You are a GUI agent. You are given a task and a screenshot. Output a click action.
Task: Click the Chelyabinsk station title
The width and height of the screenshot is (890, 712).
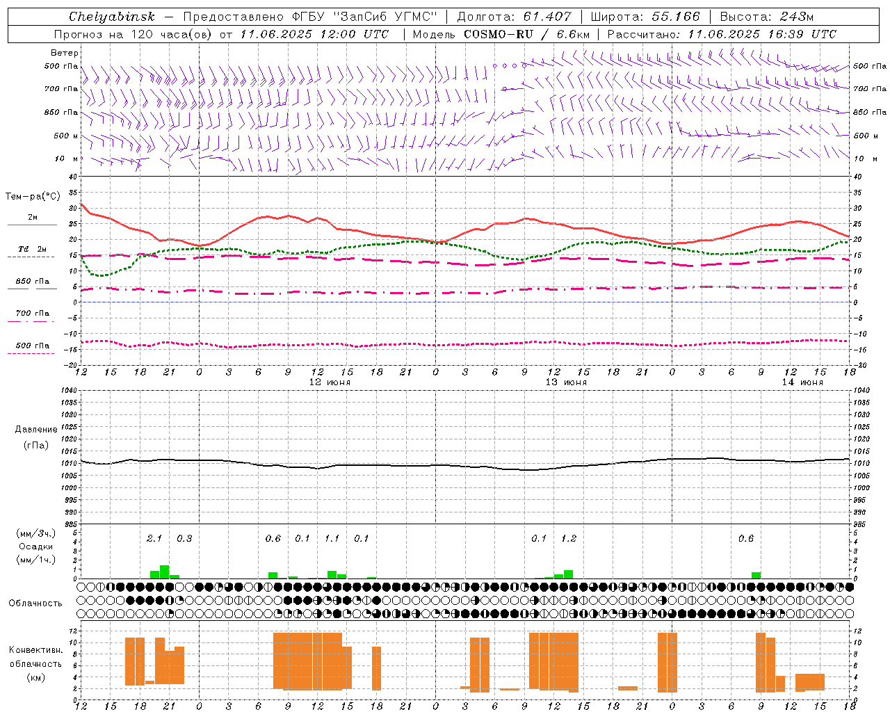tap(111, 17)
